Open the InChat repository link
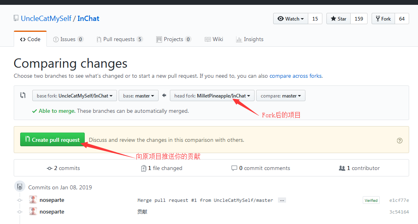 [x=88, y=19]
